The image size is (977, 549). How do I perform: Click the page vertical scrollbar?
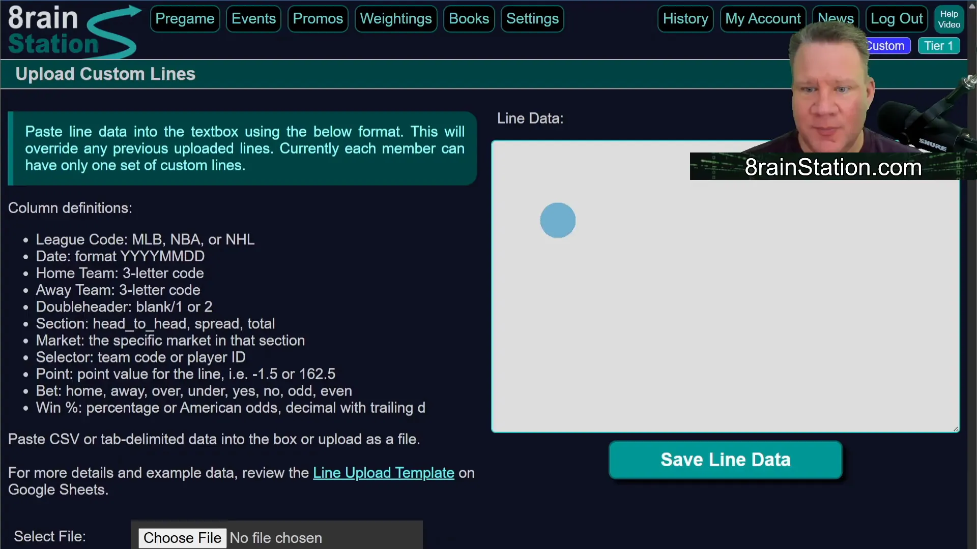pyautogui.click(x=972, y=274)
